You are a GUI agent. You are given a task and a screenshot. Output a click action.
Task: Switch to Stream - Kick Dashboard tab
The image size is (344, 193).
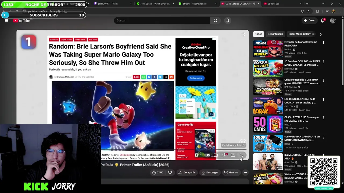(x=198, y=4)
